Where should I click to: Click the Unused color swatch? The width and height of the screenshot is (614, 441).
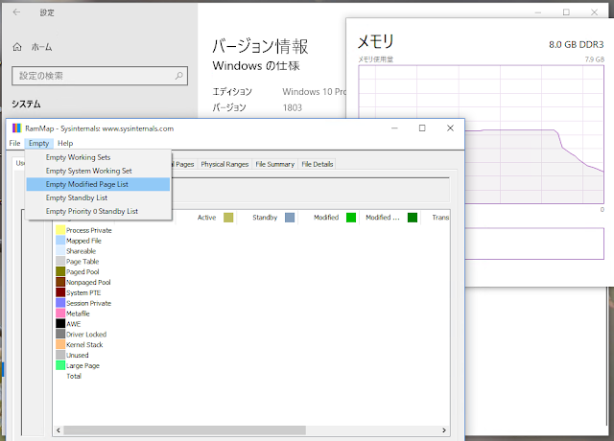pyautogui.click(x=60, y=355)
